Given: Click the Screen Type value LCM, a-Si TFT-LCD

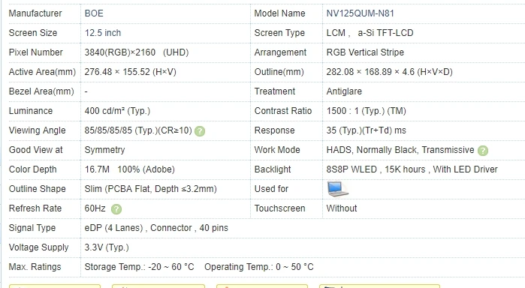Looking at the screenshot, I should pos(370,33).
